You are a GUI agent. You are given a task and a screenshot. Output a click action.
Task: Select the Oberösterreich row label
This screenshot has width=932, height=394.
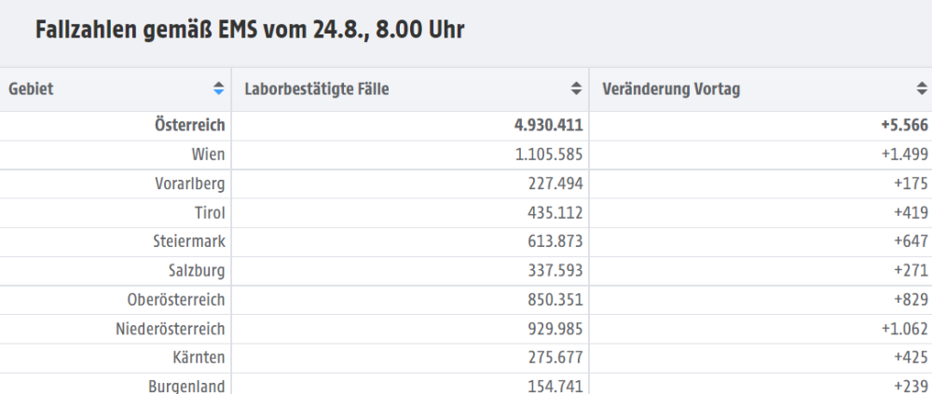tap(176, 300)
